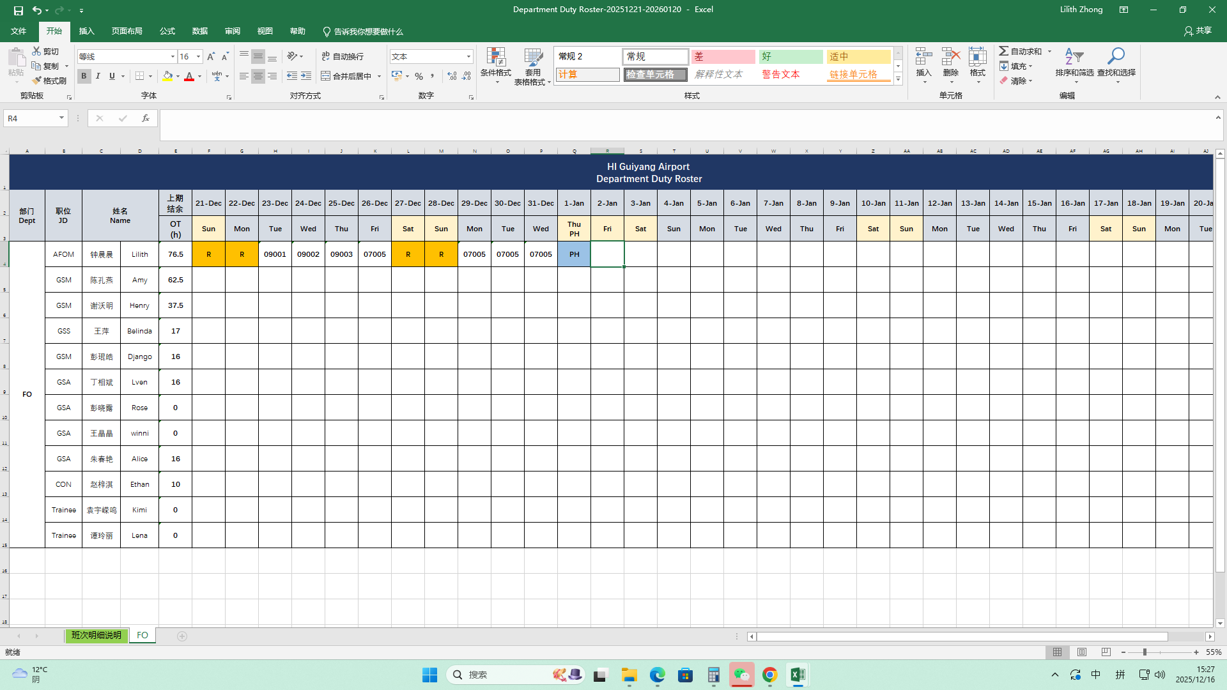
Task: Click the AutoSum sigma icon
Action: [1004, 51]
